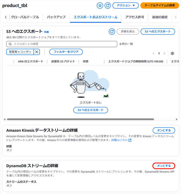Sort by ARN のエクスポート column
The image size is (181, 194).
(x=31, y=61)
